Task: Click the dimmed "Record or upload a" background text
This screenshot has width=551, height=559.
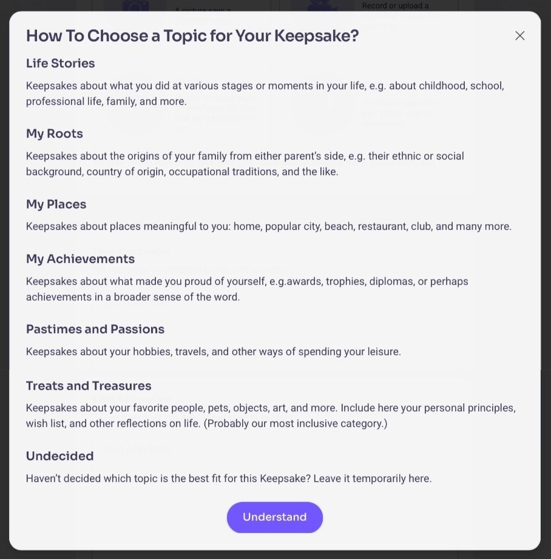Action: tap(395, 6)
